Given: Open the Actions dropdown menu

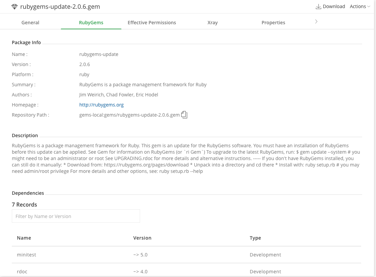Looking at the screenshot, I should tap(360, 6).
